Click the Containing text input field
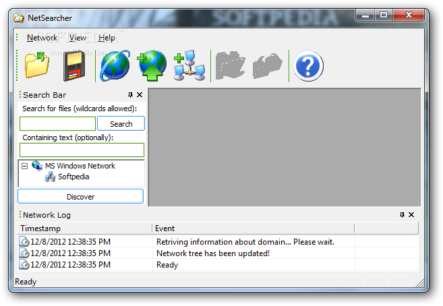Screen dimensions: 443x306 click(x=82, y=150)
